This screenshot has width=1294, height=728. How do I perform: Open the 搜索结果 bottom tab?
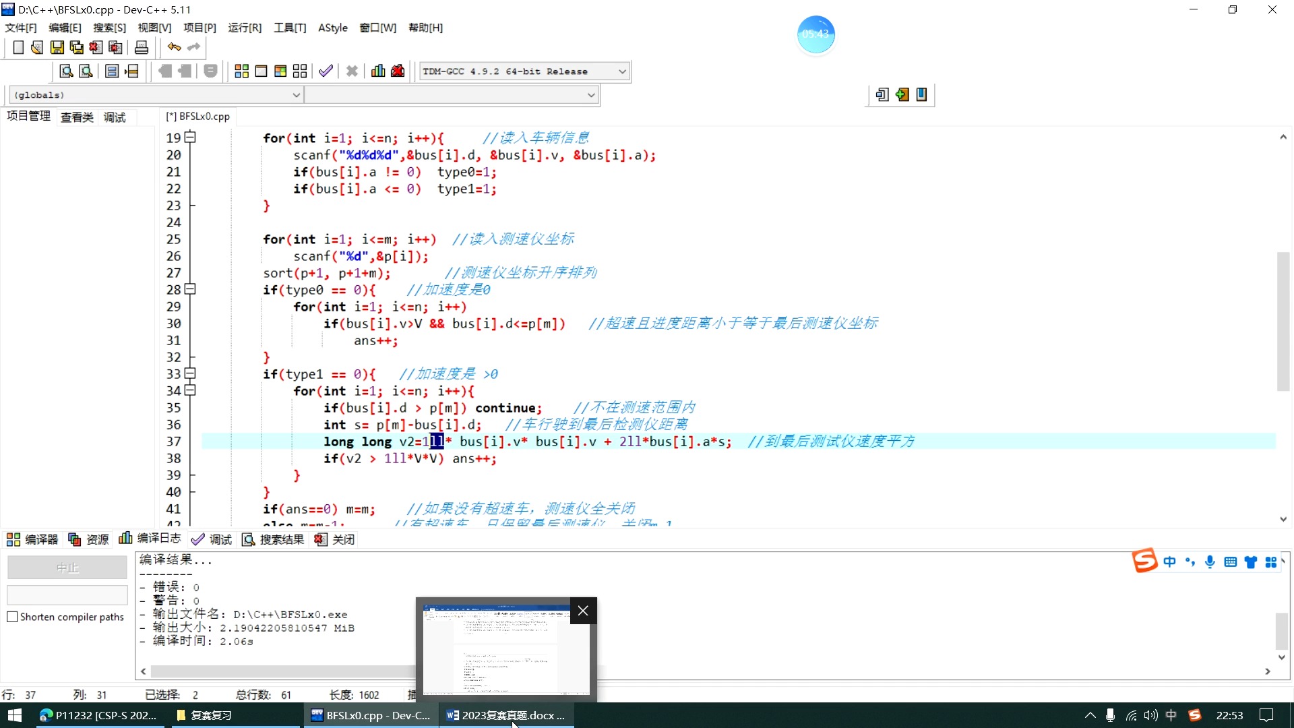(273, 539)
